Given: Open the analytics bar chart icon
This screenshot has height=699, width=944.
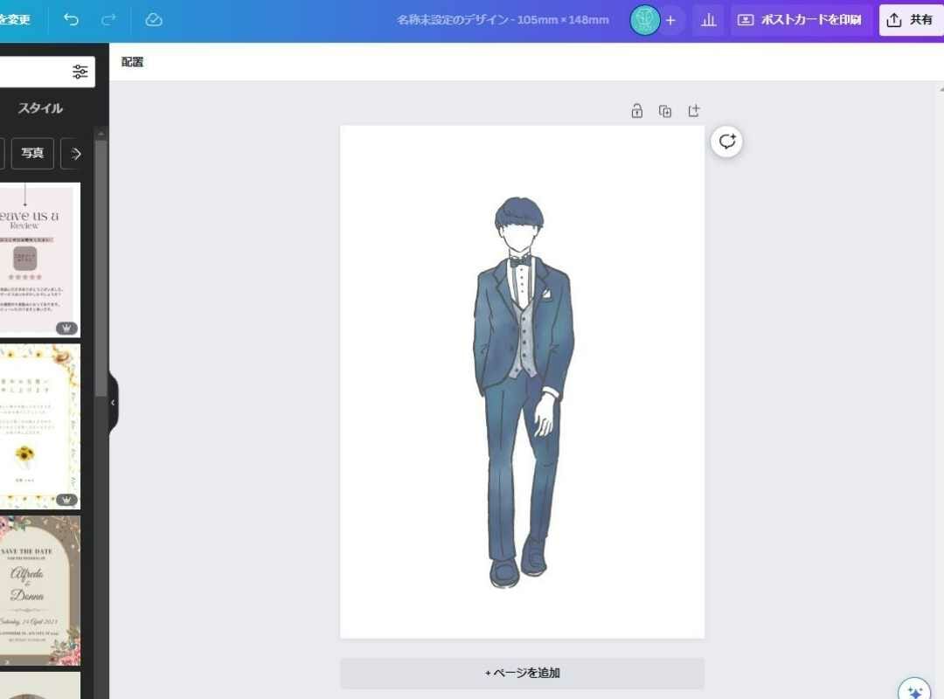Looking at the screenshot, I should [709, 20].
